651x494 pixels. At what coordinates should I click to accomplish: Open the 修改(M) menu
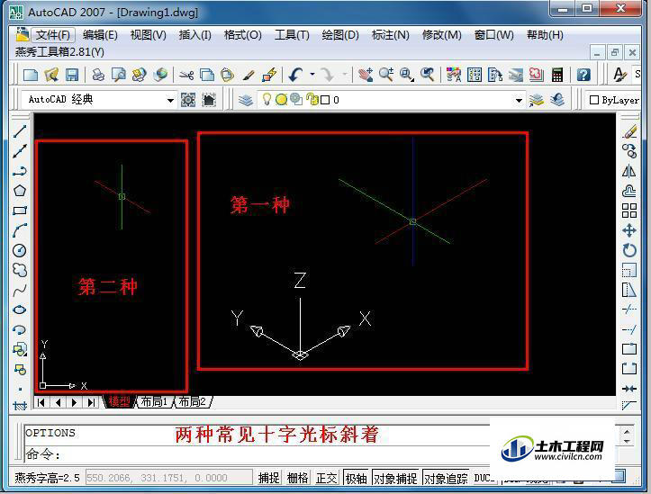coord(442,35)
